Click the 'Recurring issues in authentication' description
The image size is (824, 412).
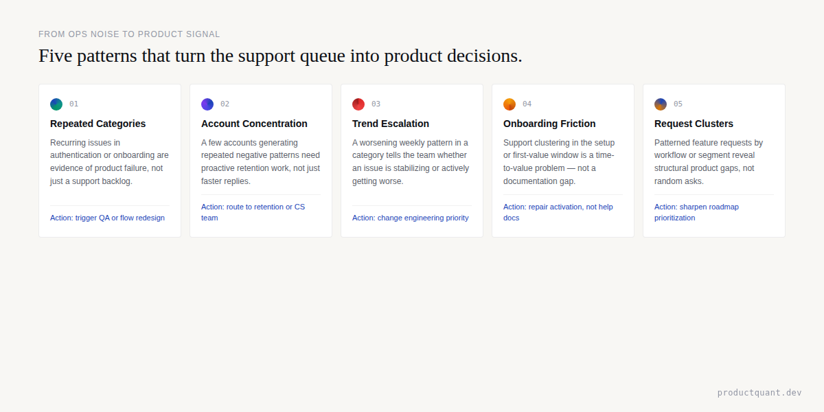pyautogui.click(x=109, y=162)
